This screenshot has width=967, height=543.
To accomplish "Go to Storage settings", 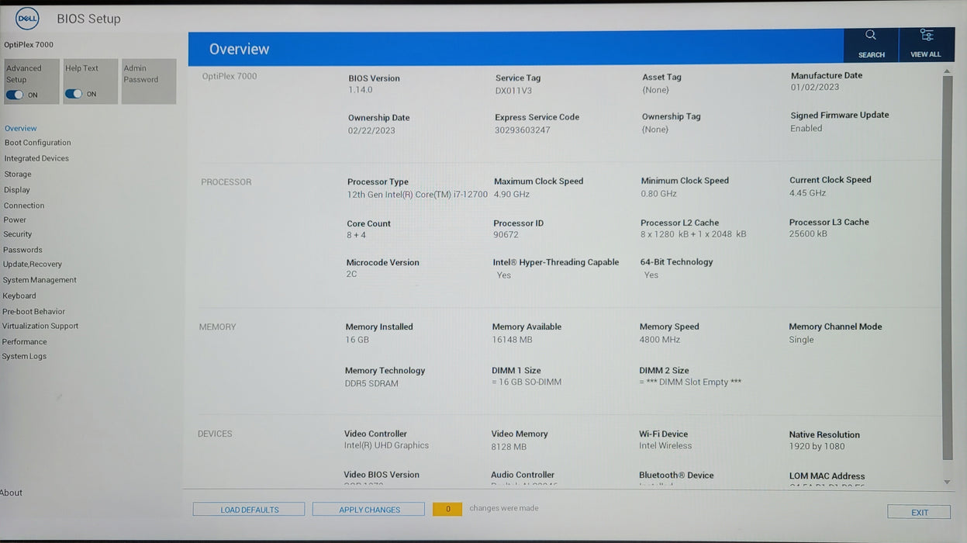I will (18, 175).
